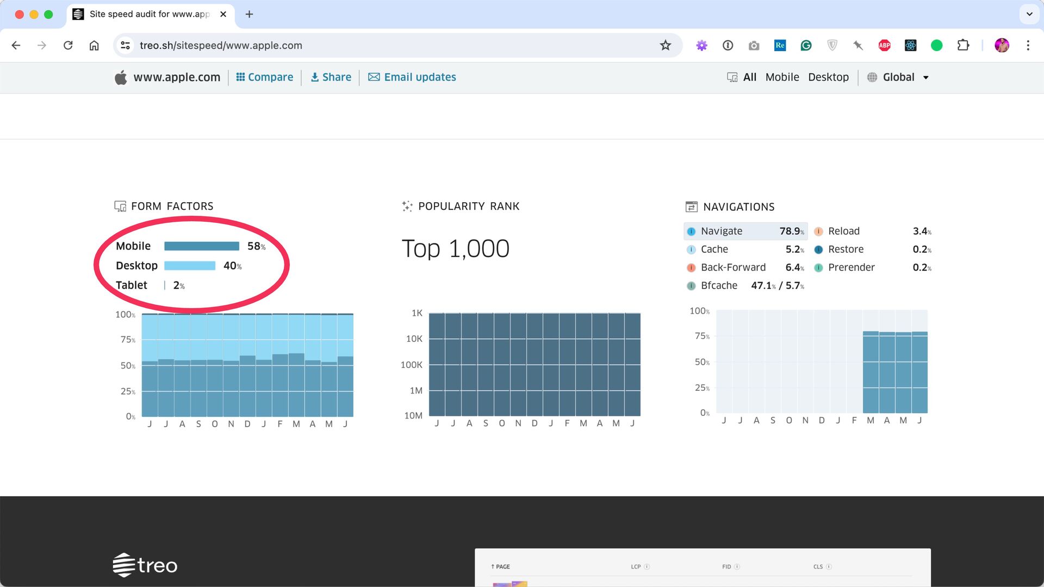
Task: Click the CLS column header in preview
Action: 818,566
